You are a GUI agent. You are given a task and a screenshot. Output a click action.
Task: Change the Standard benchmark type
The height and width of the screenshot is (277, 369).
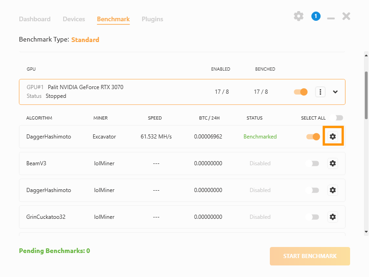[85, 40]
